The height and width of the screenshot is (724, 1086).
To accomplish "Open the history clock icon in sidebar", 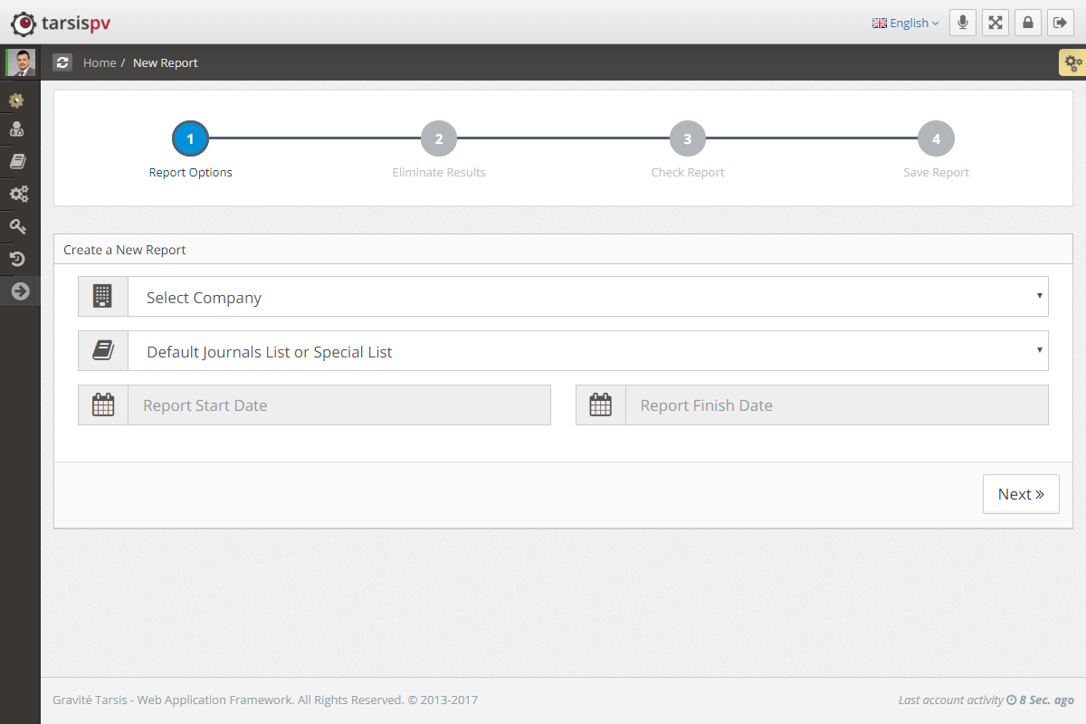I will pyautogui.click(x=17, y=259).
